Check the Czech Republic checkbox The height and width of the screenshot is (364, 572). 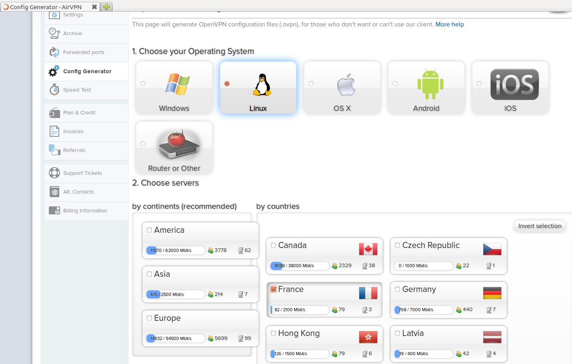397,245
